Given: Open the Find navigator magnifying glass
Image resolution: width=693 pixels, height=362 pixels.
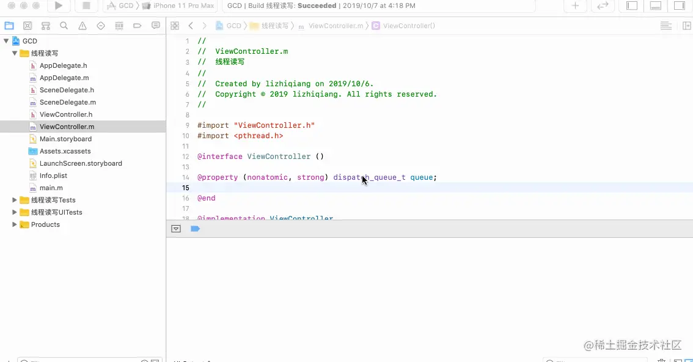Looking at the screenshot, I should click(x=64, y=25).
